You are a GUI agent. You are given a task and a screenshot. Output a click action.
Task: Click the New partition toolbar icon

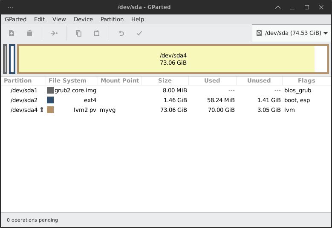pyautogui.click(x=12, y=33)
